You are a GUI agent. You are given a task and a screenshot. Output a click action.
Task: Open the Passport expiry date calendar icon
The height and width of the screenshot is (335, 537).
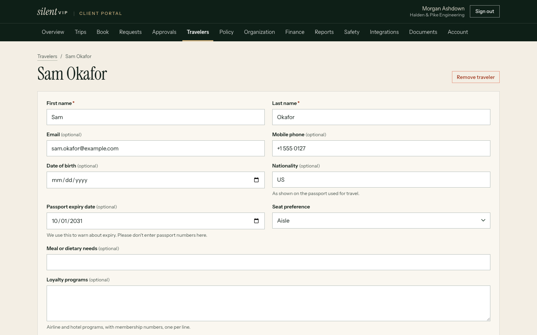[x=256, y=221]
